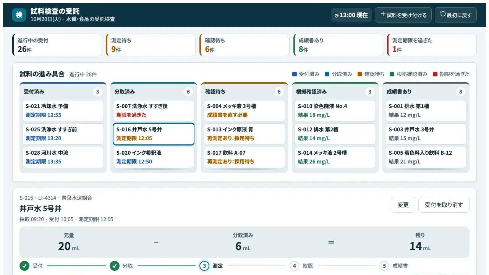Select card S-012 排水 第2槽
The image size is (489, 275).
point(335,134)
